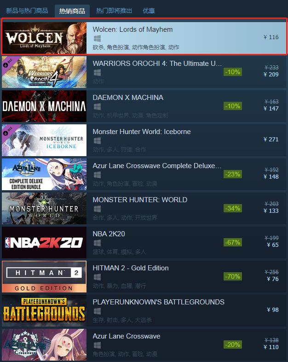Click Windows icon under Wolcen: Lords of Mayhem

pos(97,39)
